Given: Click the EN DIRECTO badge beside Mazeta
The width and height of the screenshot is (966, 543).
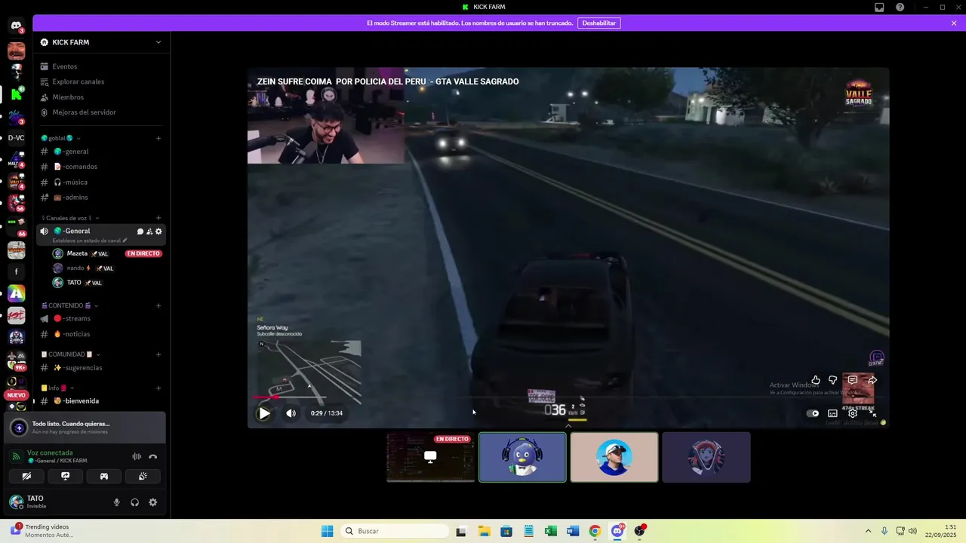Looking at the screenshot, I should coord(143,253).
